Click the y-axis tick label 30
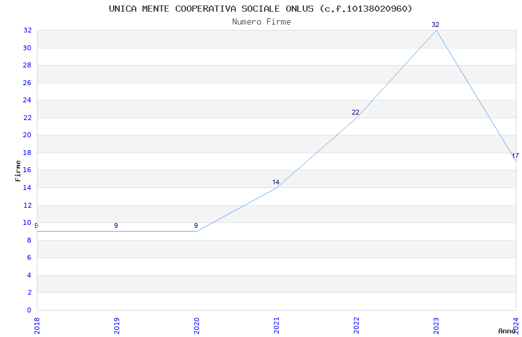The image size is (522, 337). click(x=27, y=48)
